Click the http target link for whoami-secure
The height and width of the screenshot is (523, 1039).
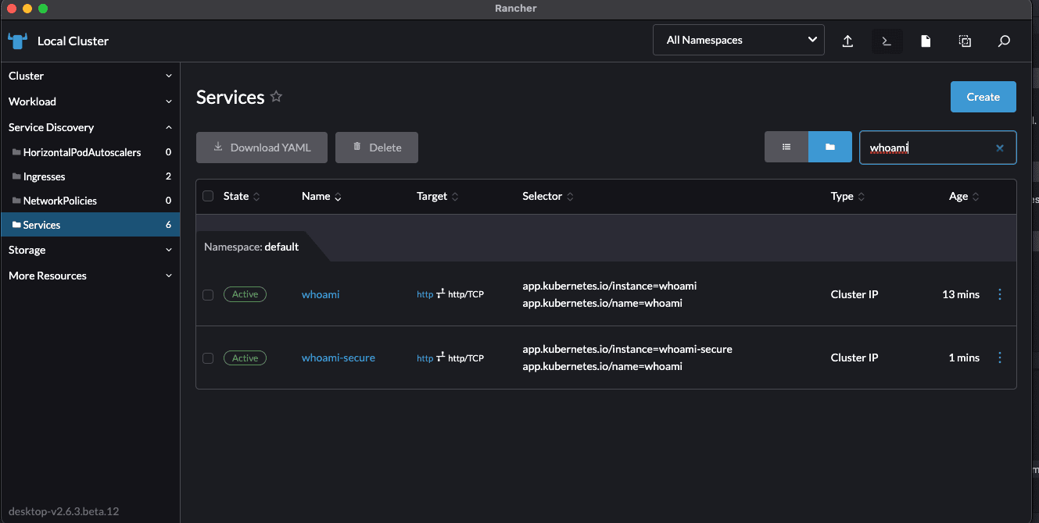[425, 358]
